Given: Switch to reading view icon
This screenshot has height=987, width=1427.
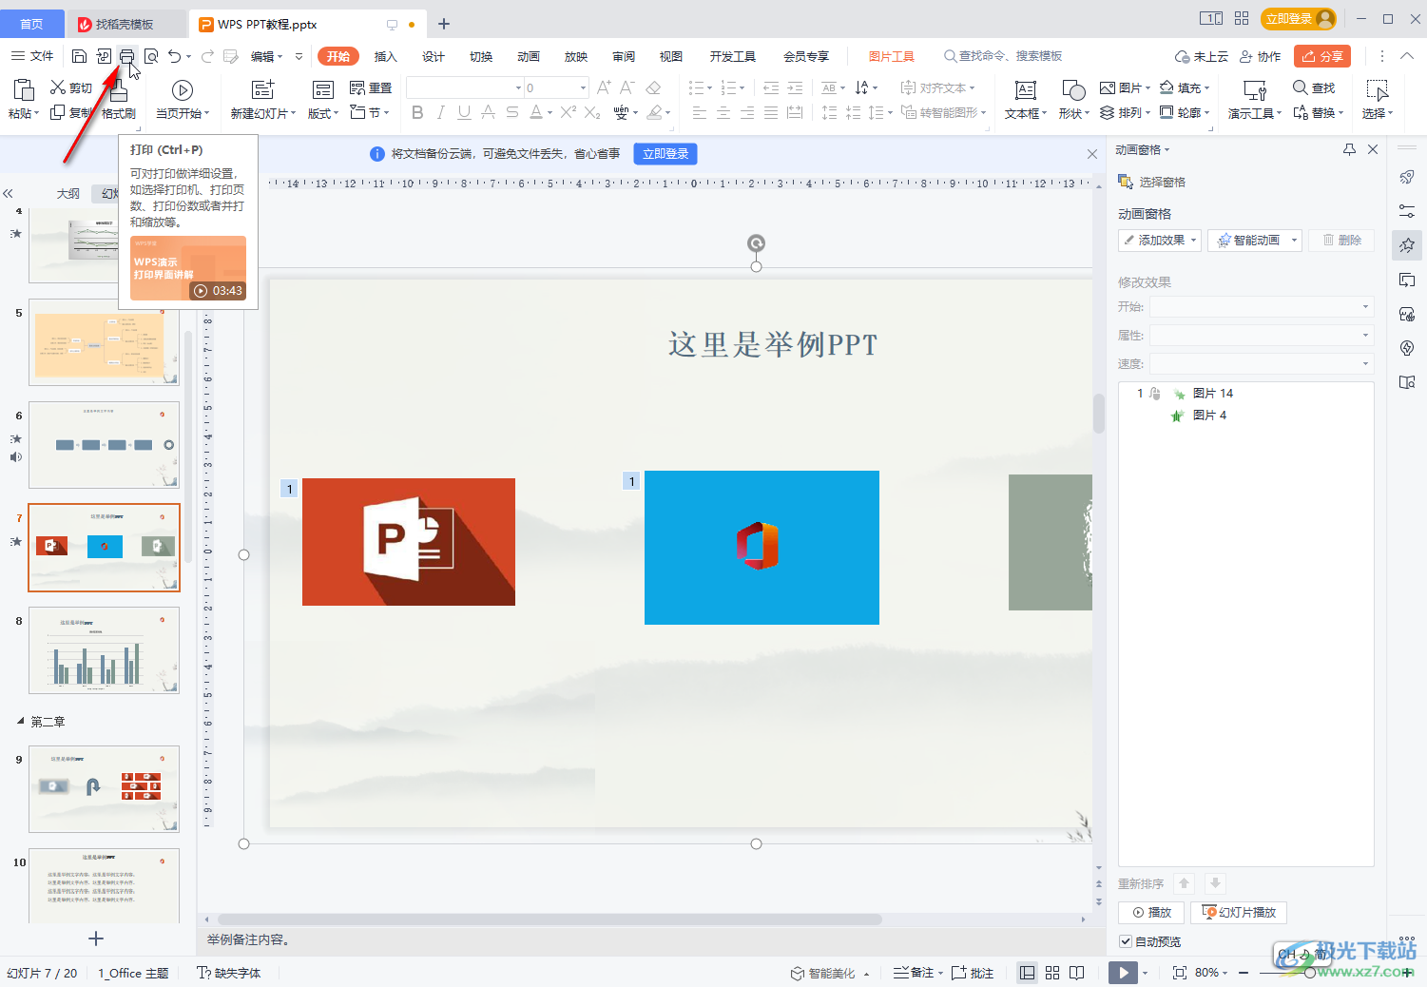Looking at the screenshot, I should [1077, 973].
